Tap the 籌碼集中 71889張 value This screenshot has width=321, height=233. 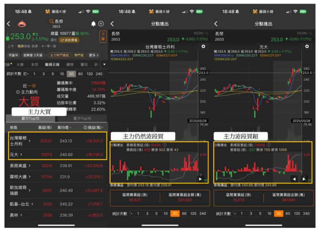pyautogui.click(x=98, y=83)
